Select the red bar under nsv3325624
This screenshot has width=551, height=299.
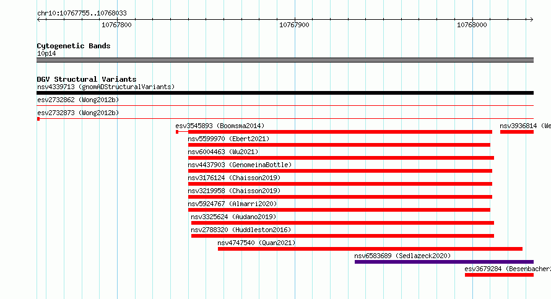pos(342,223)
